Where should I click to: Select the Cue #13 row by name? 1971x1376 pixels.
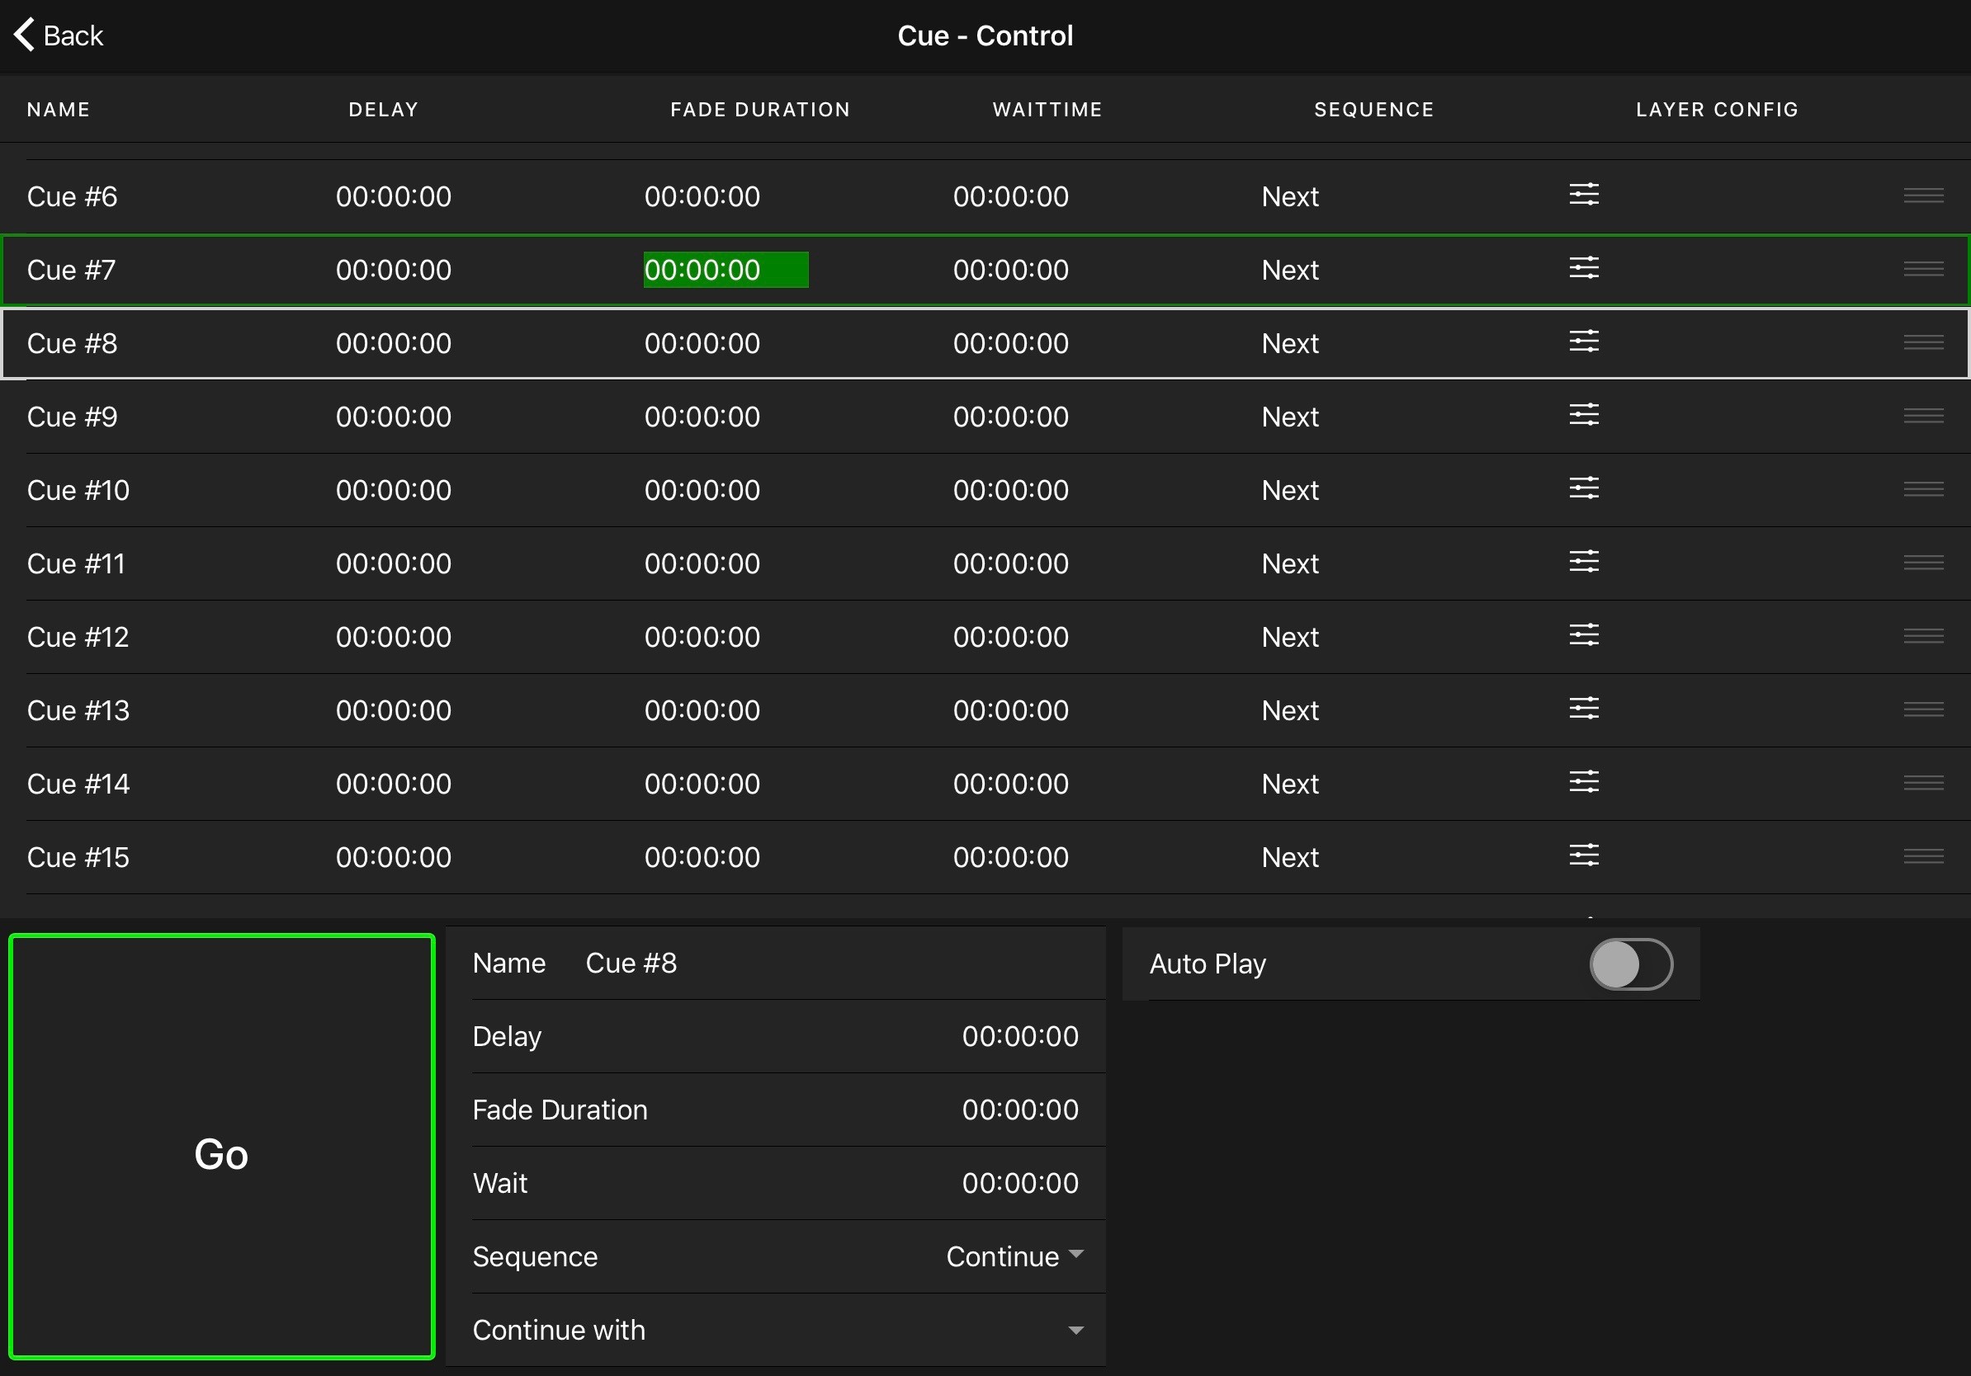pos(78,710)
